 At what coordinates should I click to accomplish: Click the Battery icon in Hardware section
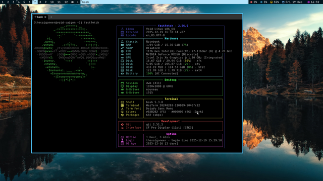122,73
